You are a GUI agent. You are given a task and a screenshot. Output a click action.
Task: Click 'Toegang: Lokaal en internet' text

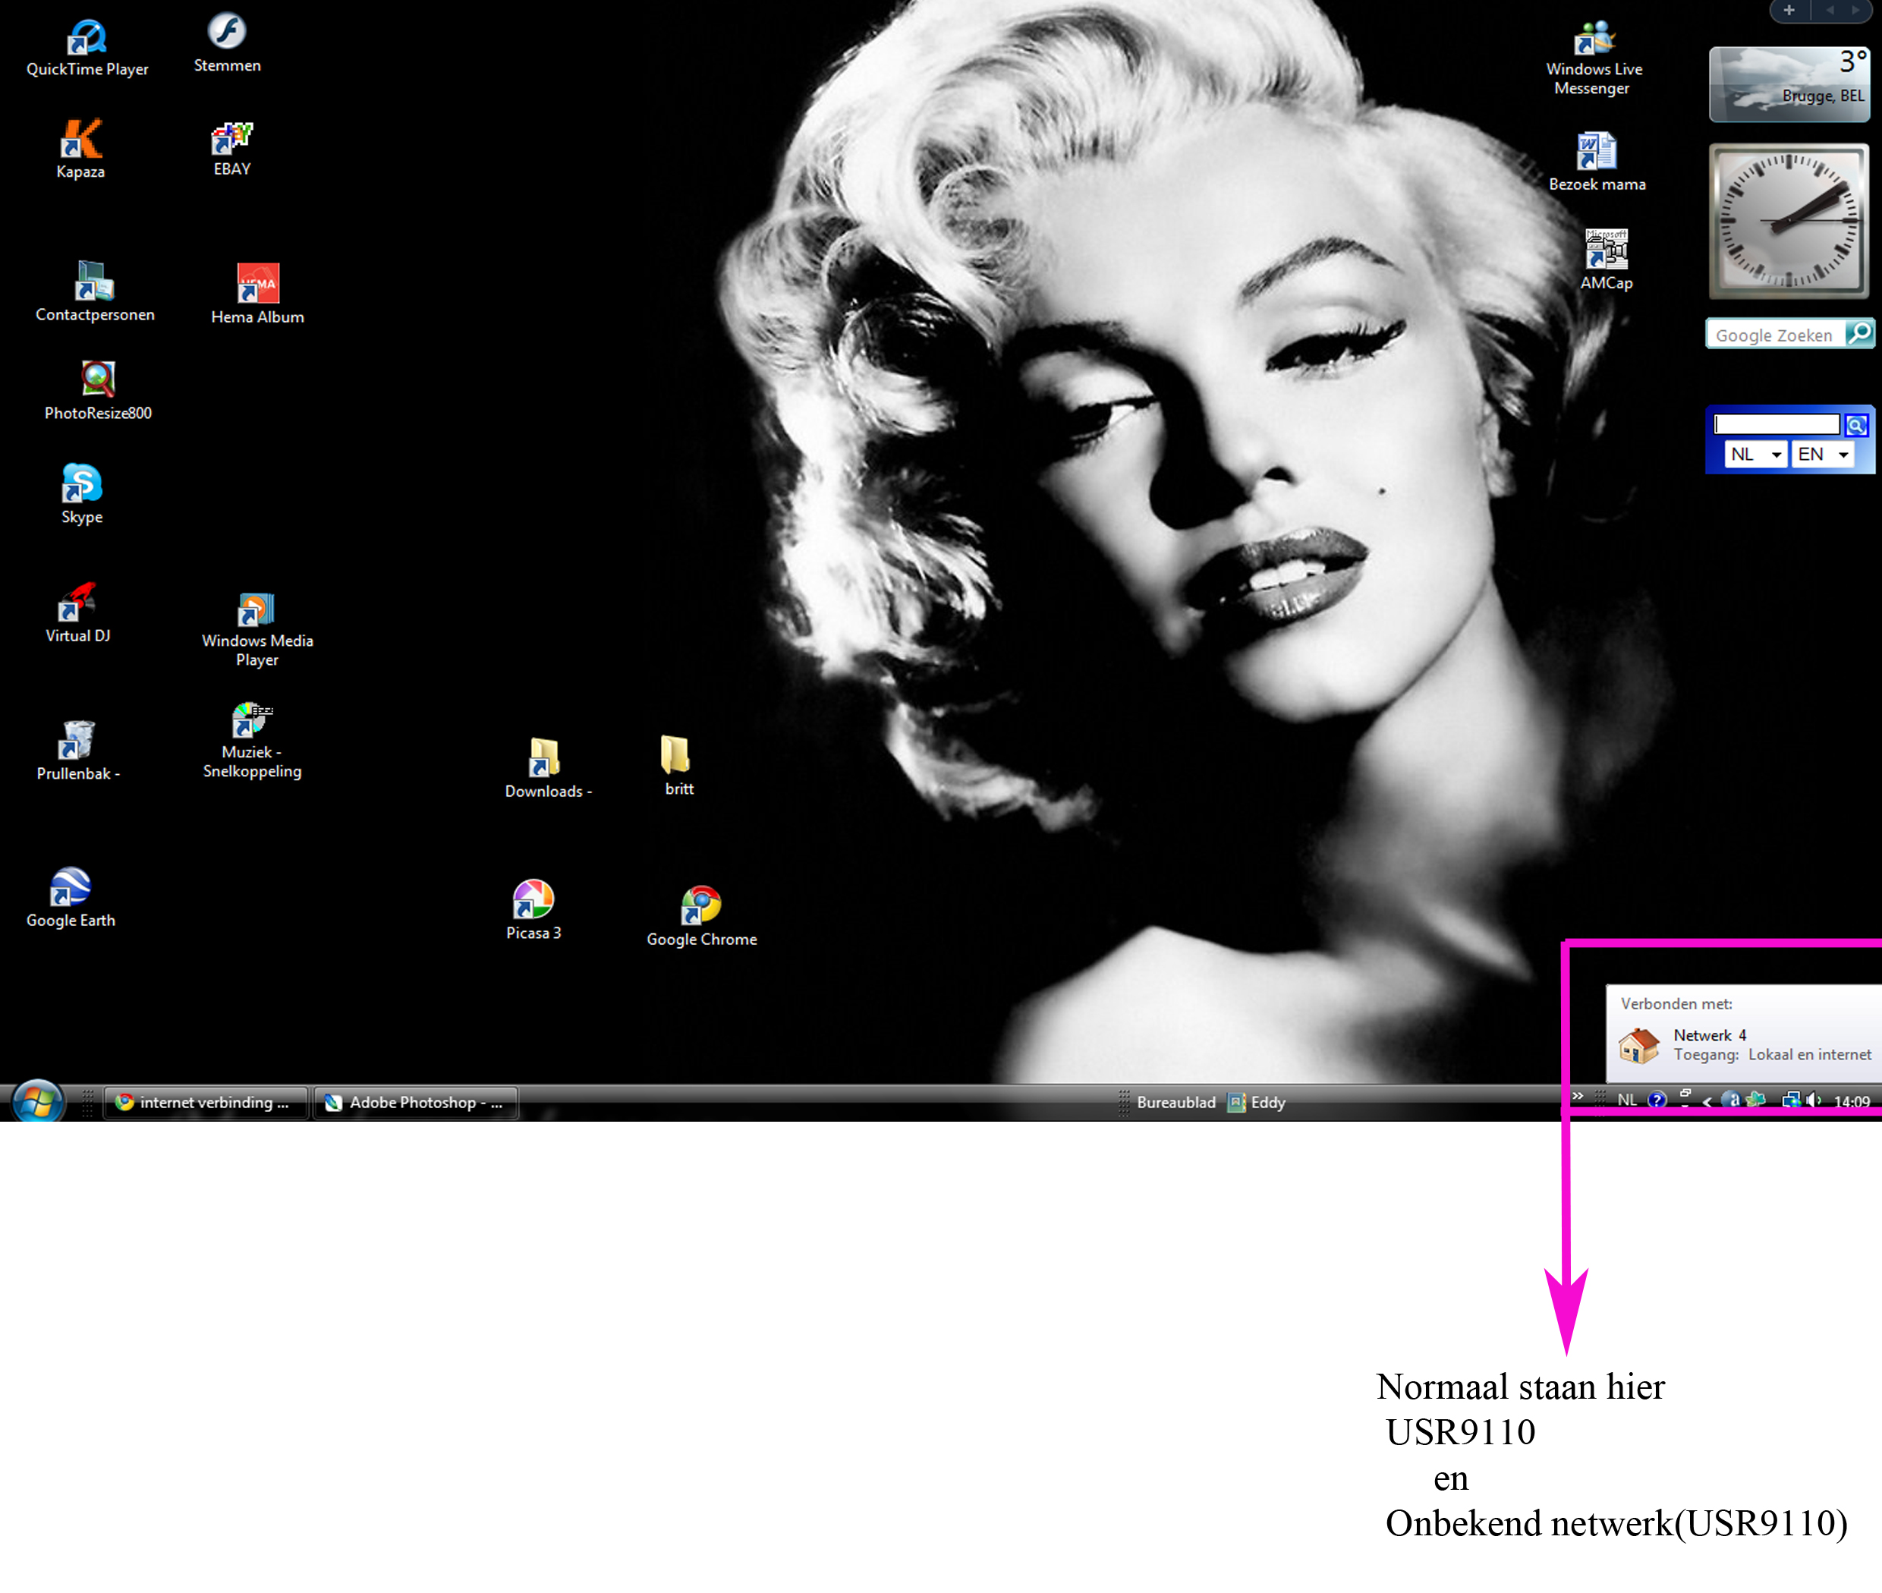tap(1772, 1054)
